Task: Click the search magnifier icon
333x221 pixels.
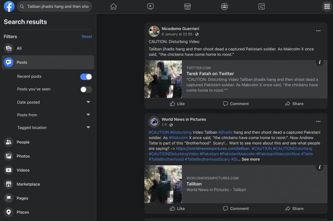Action: click(22, 7)
